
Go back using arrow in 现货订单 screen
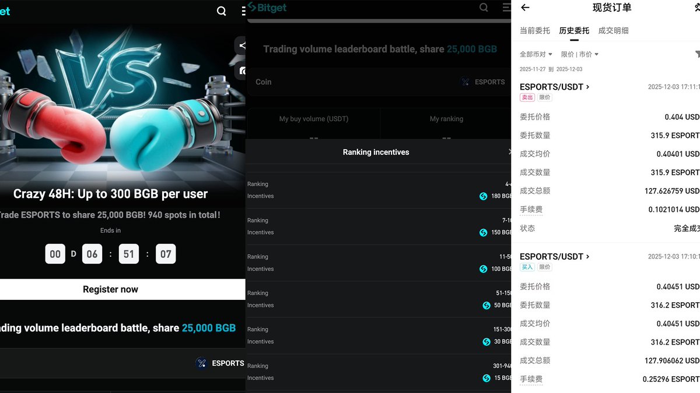point(525,8)
